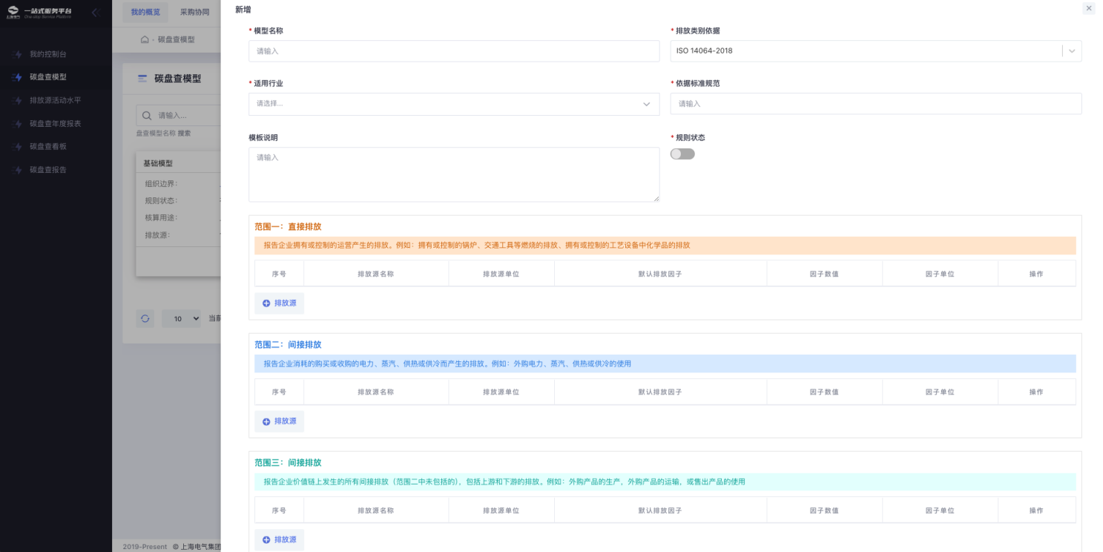The height and width of the screenshot is (552, 1103).
Task: Click the search magnifier icon
Action: click(147, 115)
